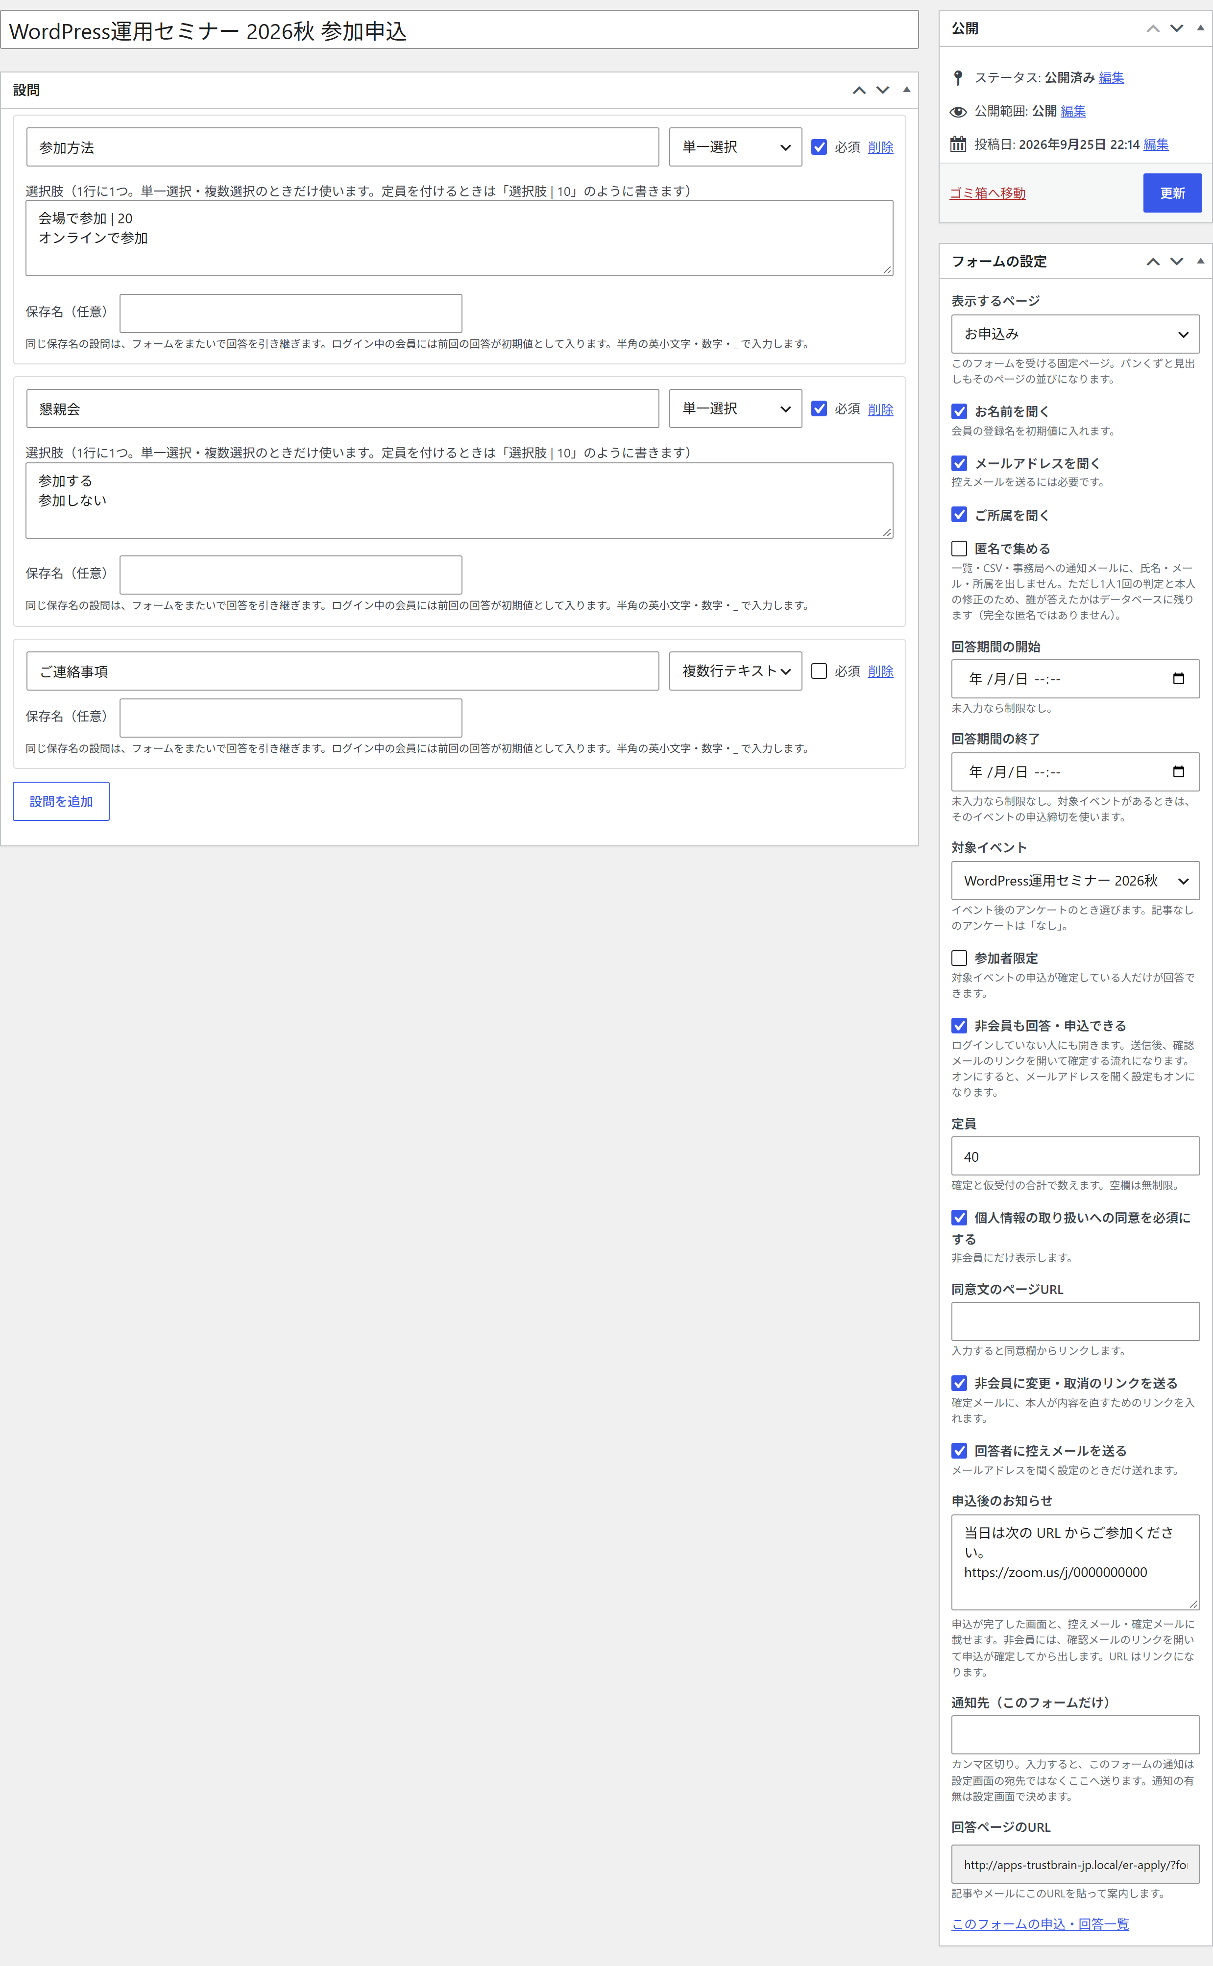This screenshot has width=1213, height=1966.
Task: Click the 保存名 field under ご連絡事項
Action: [x=291, y=718]
